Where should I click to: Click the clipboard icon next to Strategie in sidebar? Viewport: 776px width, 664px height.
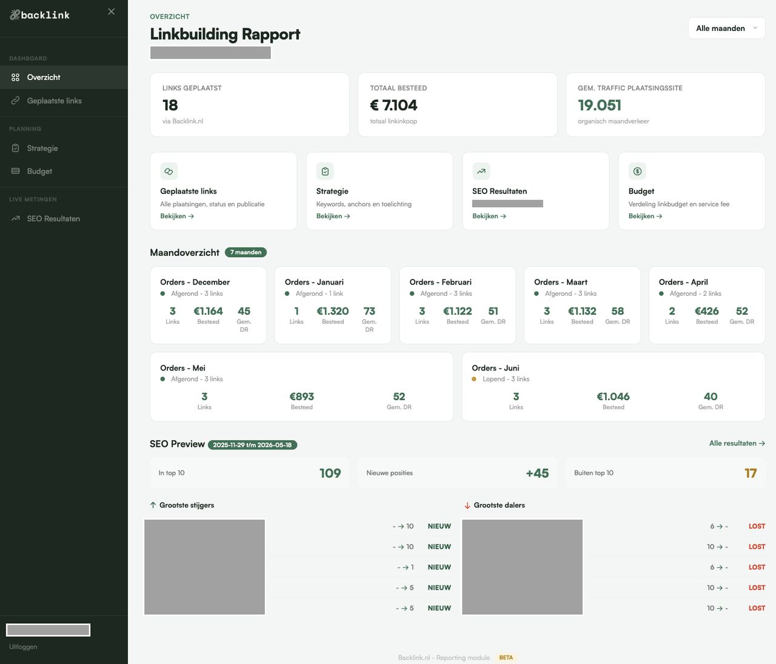click(x=16, y=149)
